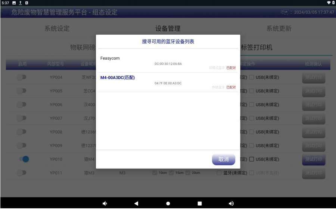Tap the Android back navigation icon

tap(136, 203)
